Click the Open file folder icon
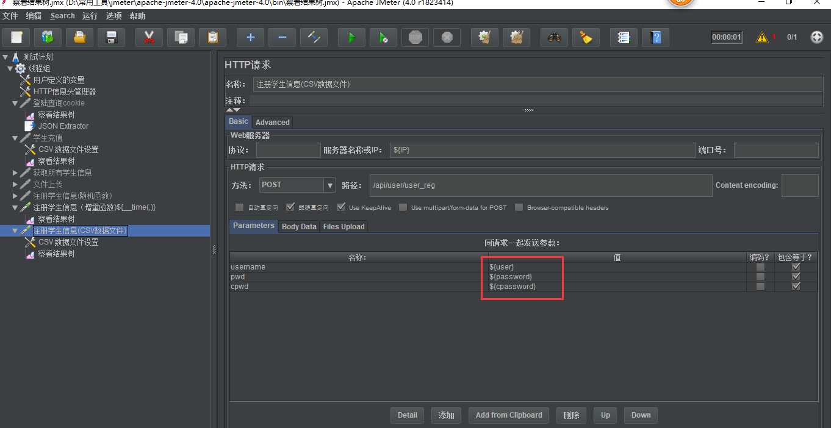The image size is (831, 428). tap(80, 38)
